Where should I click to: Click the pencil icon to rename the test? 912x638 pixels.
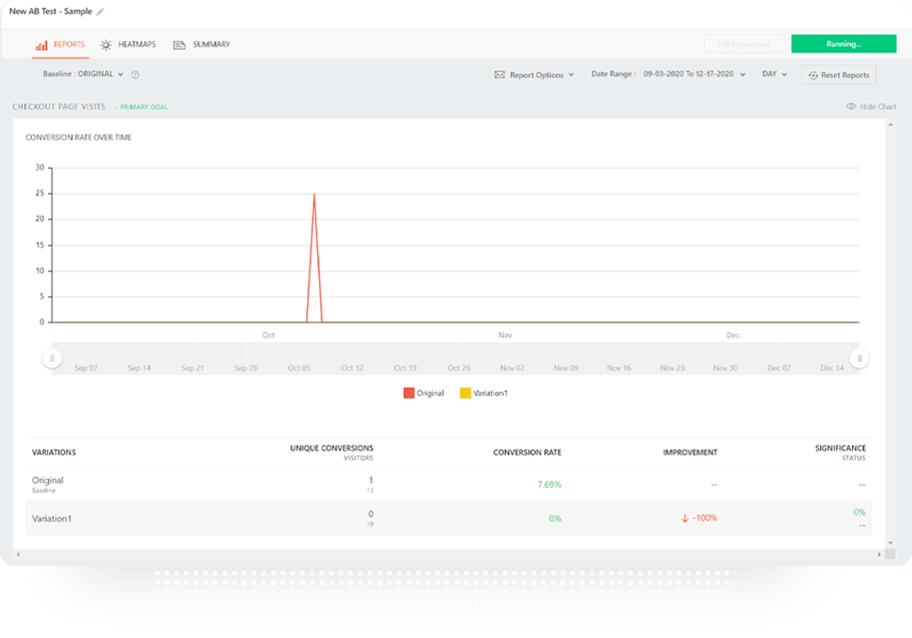(x=100, y=12)
